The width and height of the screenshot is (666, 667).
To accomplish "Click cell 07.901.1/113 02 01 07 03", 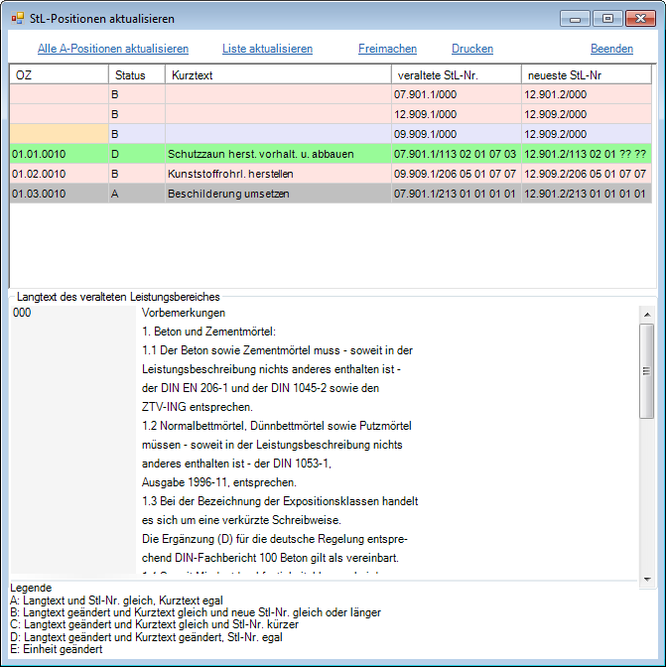I will point(457,154).
